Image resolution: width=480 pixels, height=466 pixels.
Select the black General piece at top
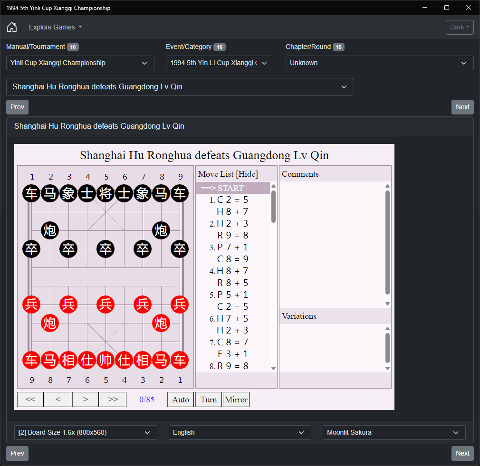pyautogui.click(x=106, y=193)
